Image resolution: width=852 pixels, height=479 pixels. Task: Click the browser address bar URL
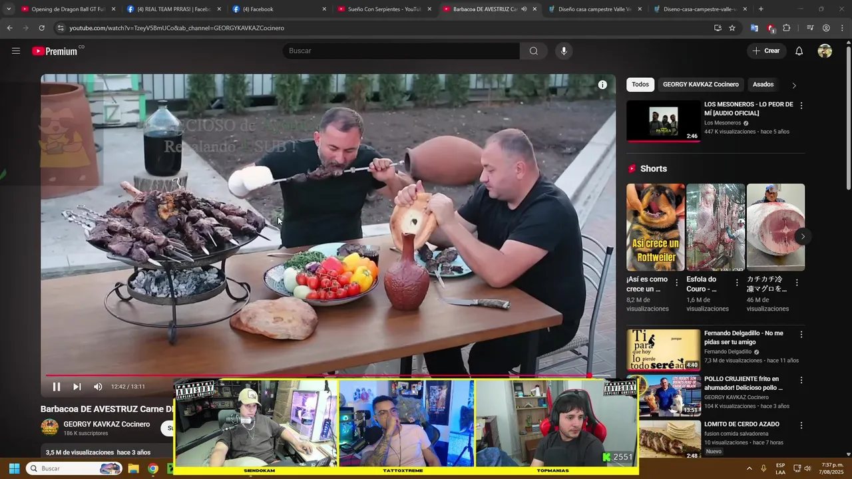tap(177, 28)
